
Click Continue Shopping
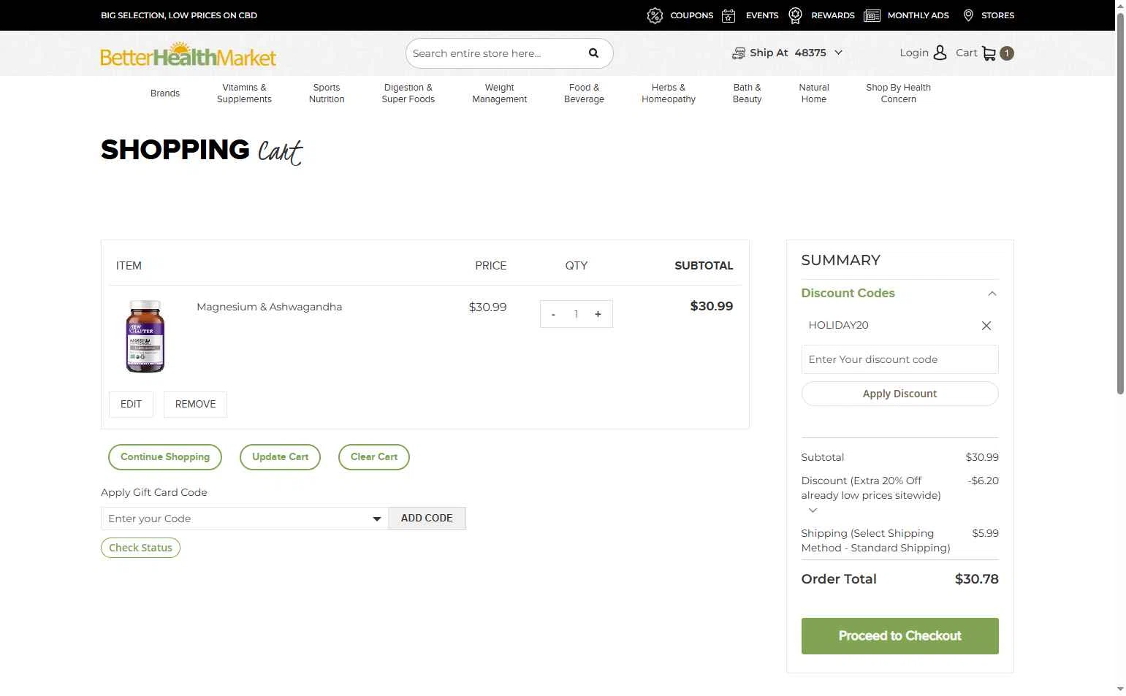[x=165, y=457]
